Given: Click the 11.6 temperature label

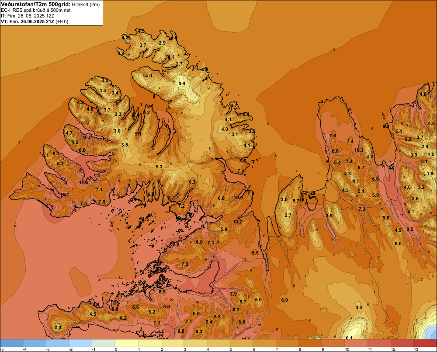Looking at the screenshot, I should [x=83, y=182].
